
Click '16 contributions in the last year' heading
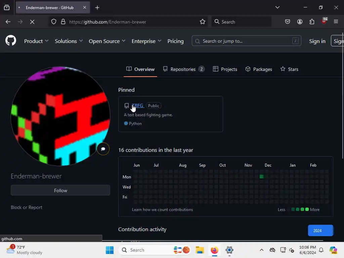156,150
